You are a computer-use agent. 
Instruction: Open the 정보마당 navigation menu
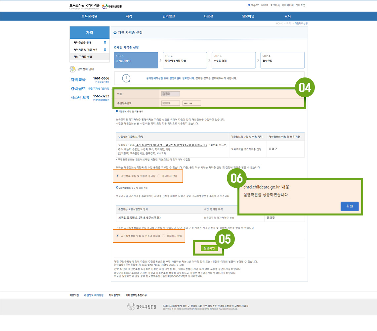pos(248,16)
